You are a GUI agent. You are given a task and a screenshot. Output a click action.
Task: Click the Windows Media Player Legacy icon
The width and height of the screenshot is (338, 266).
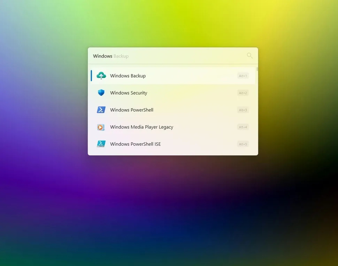pos(101,127)
